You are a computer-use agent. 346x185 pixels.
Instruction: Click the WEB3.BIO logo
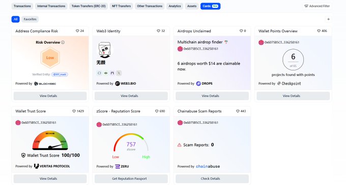(x=126, y=84)
